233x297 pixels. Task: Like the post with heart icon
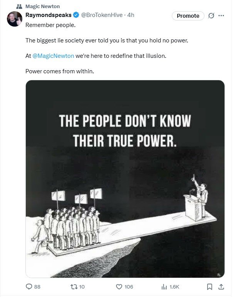119,287
